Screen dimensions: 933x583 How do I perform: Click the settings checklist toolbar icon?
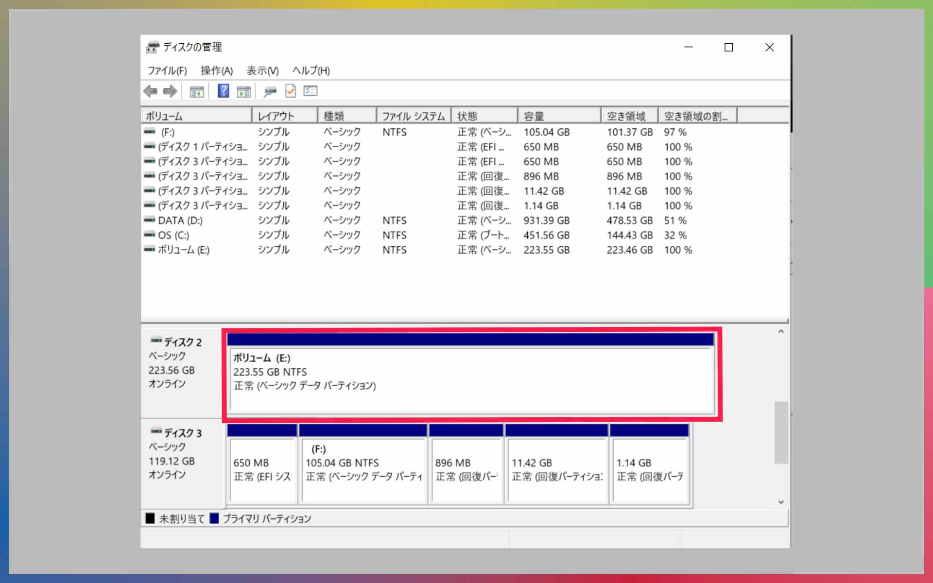coord(311,91)
